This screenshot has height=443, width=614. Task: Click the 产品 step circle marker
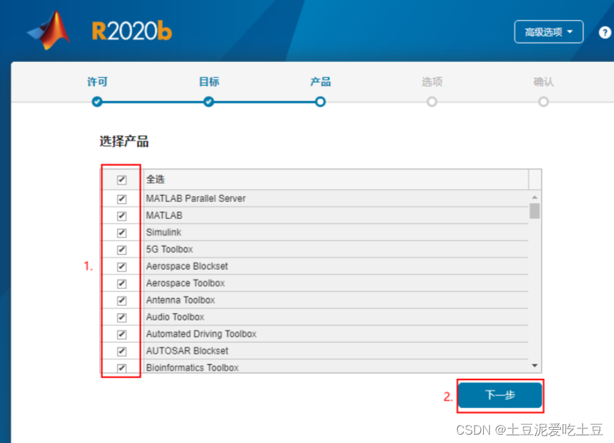click(x=320, y=102)
